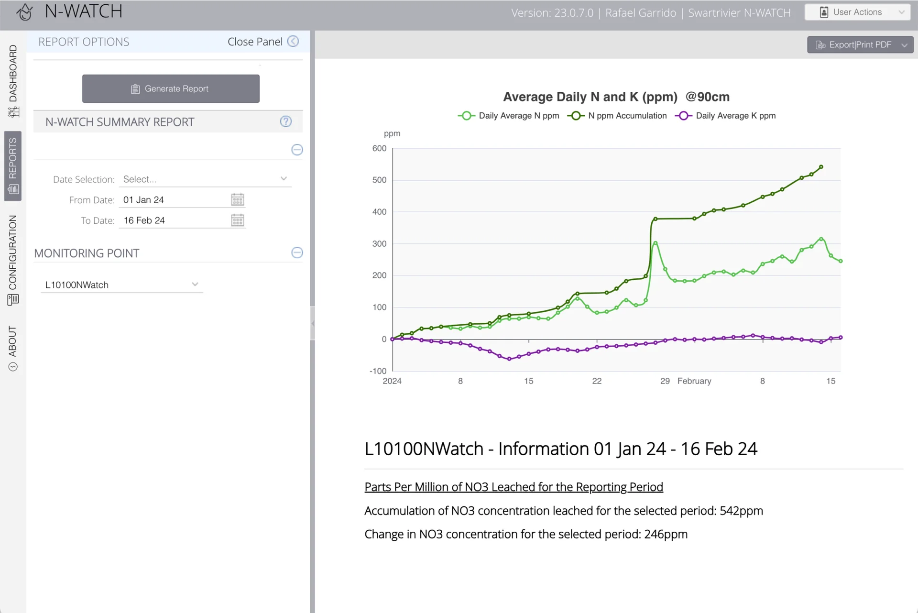The height and width of the screenshot is (613, 918).
Task: Open the help icon for N-WATCH Summary Report
Action: coord(286,121)
